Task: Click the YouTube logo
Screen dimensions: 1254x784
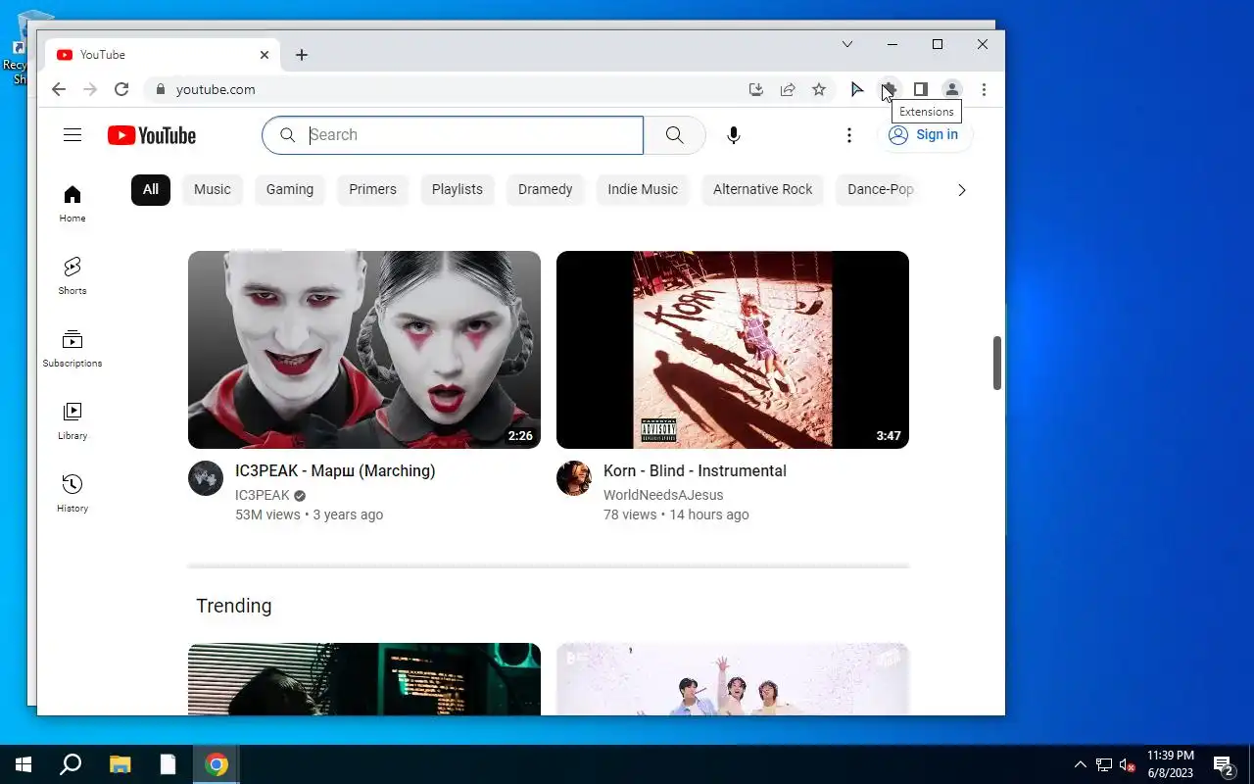Action: 152,135
